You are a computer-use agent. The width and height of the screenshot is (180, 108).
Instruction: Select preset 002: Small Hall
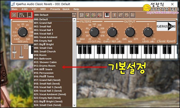(x=53, y=26)
